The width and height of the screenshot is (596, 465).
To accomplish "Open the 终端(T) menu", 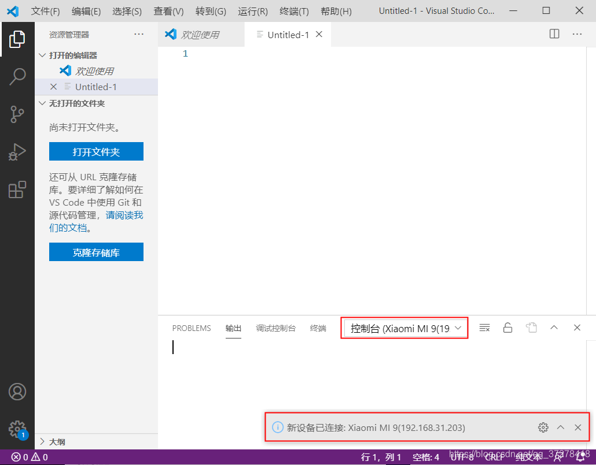I will tap(294, 12).
